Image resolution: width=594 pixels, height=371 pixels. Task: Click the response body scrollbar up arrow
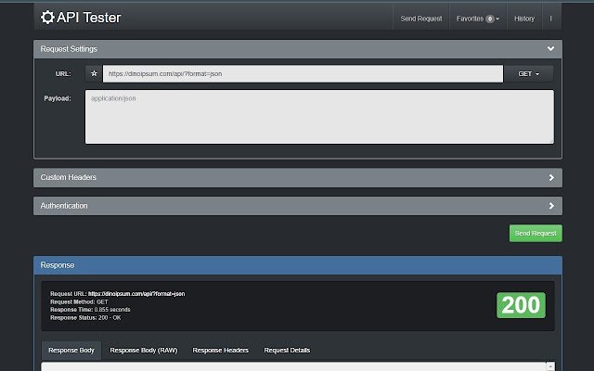tap(550, 366)
